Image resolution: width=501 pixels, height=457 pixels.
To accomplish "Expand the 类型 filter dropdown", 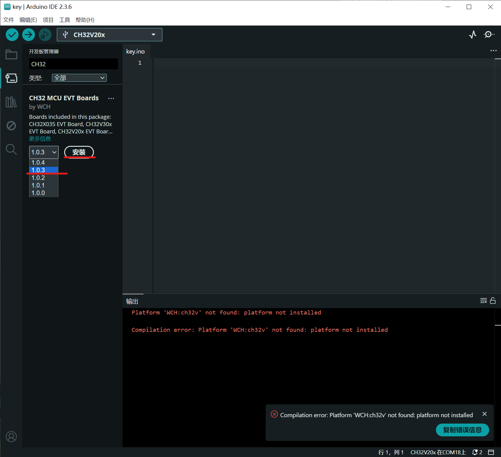I will 79,78.
